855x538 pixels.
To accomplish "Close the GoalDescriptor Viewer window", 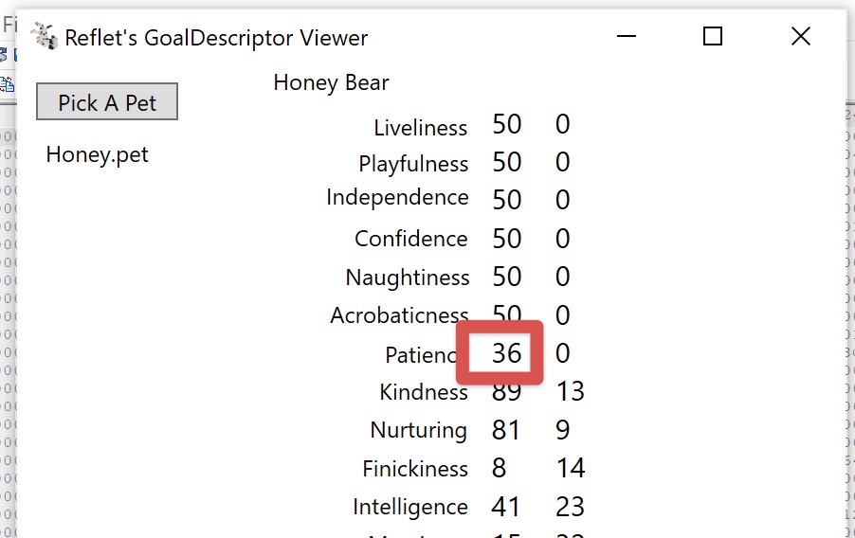I will (x=800, y=37).
